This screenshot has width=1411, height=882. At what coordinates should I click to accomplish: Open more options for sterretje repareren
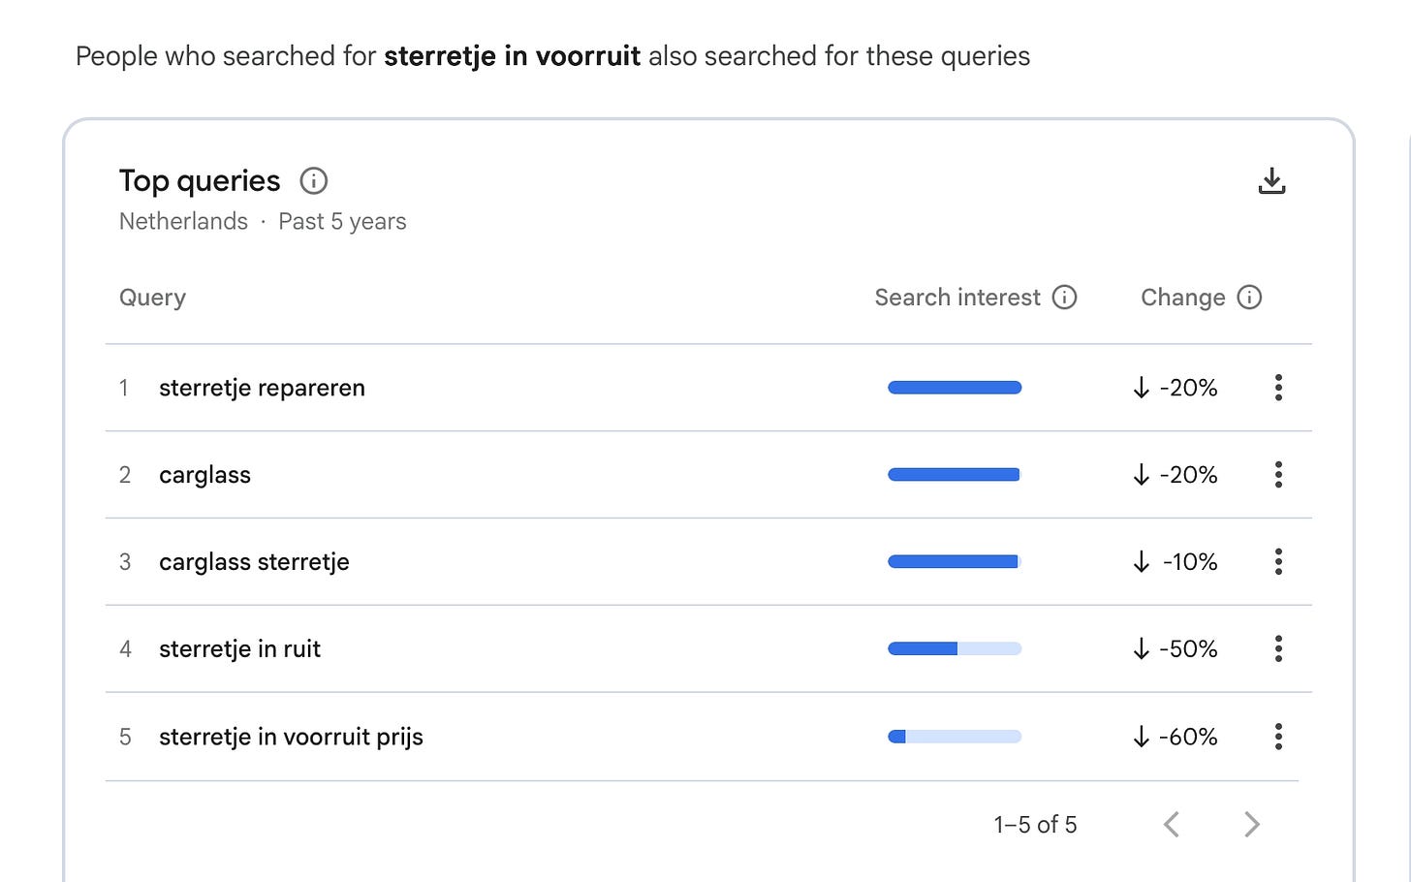[x=1278, y=388]
